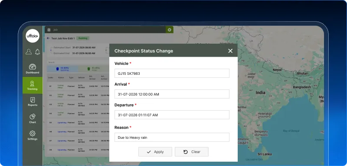Click the back arrow next to Test Job Nov Edit 1
Screen dimensions: 347x166
coord(48,38)
